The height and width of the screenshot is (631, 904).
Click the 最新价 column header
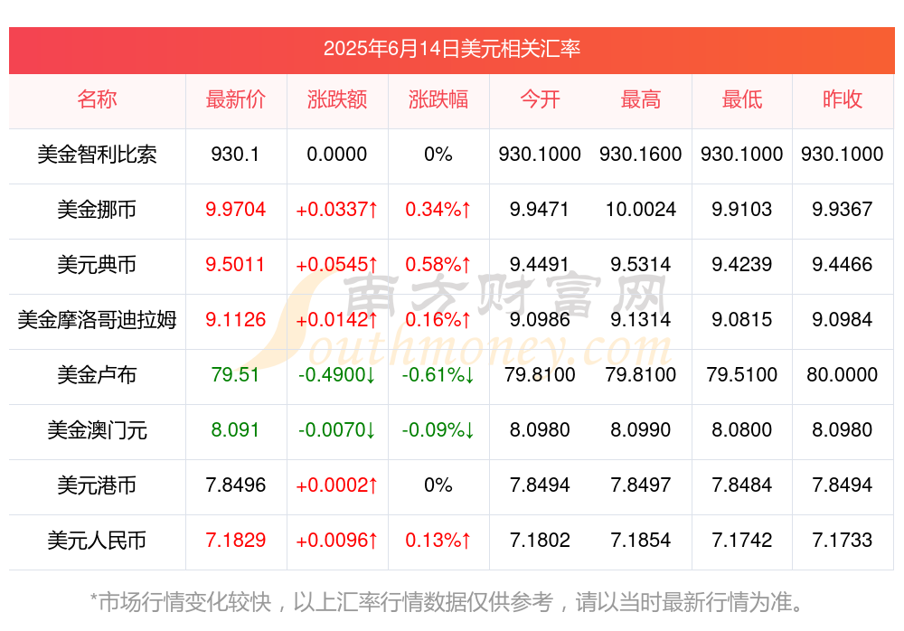(235, 99)
